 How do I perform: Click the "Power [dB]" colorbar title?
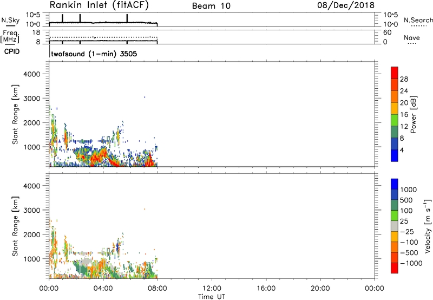pos(413,114)
